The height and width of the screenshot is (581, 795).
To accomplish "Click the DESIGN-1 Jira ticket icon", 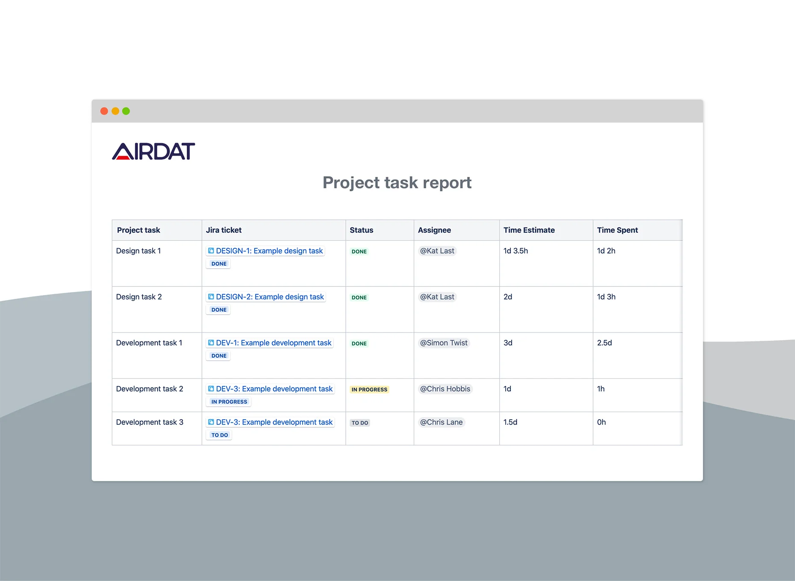I will [x=211, y=251].
